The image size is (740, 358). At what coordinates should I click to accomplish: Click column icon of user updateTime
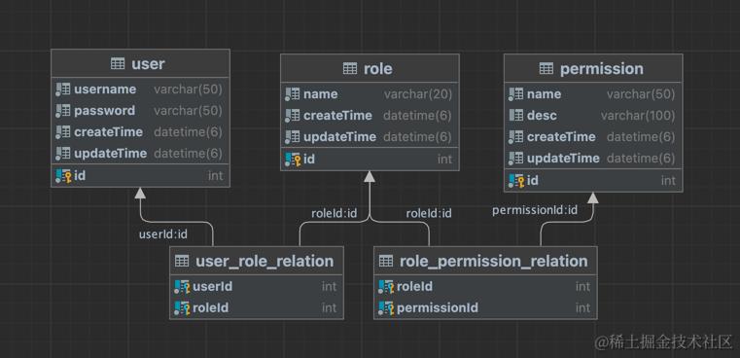[x=63, y=153]
